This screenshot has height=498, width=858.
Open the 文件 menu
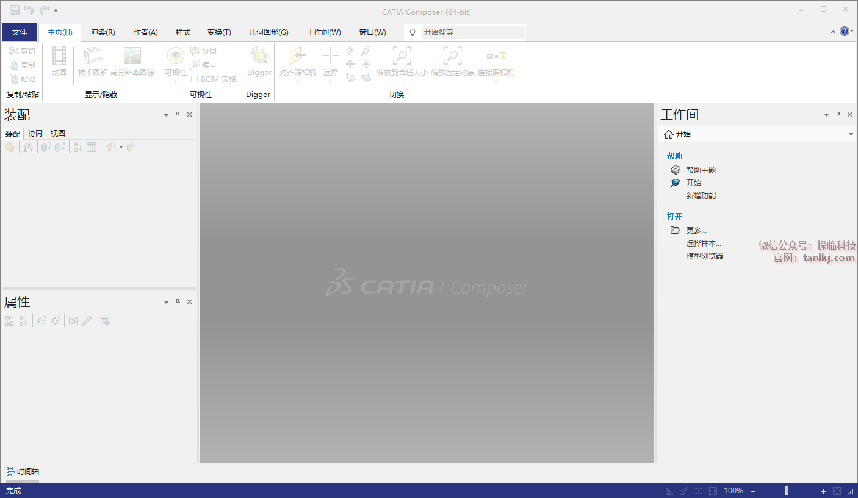20,32
